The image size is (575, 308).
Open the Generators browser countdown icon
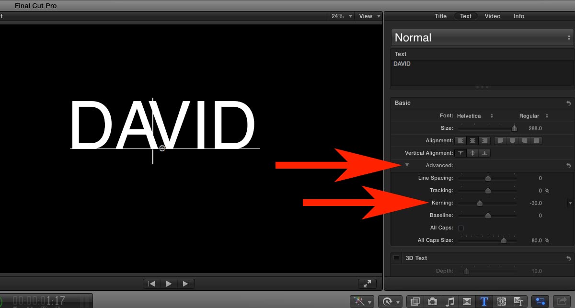501,301
